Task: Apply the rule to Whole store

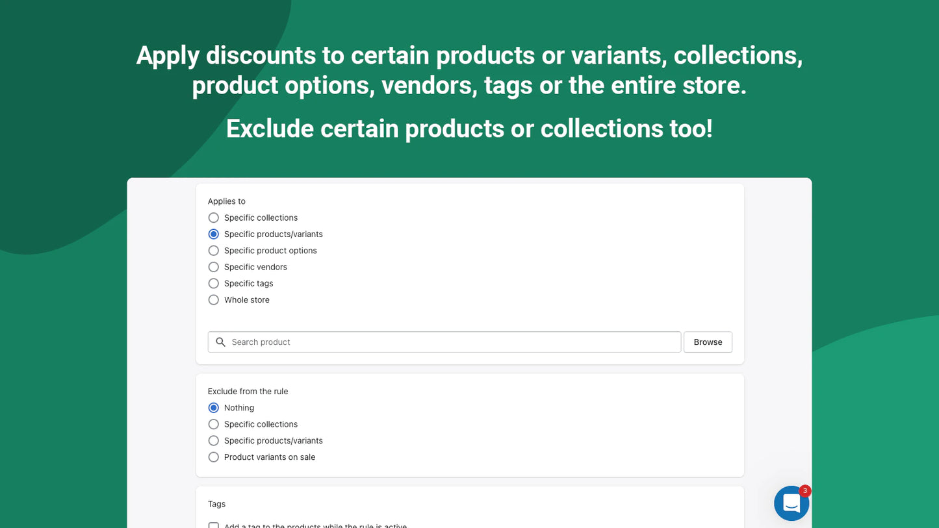Action: [x=214, y=300]
